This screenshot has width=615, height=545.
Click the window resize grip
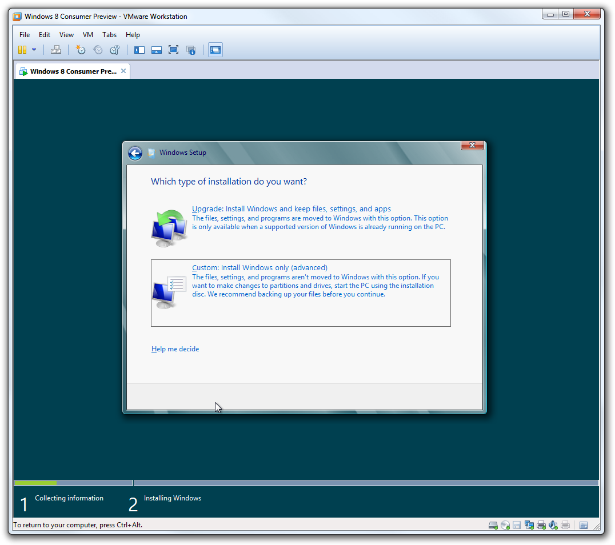point(597,526)
